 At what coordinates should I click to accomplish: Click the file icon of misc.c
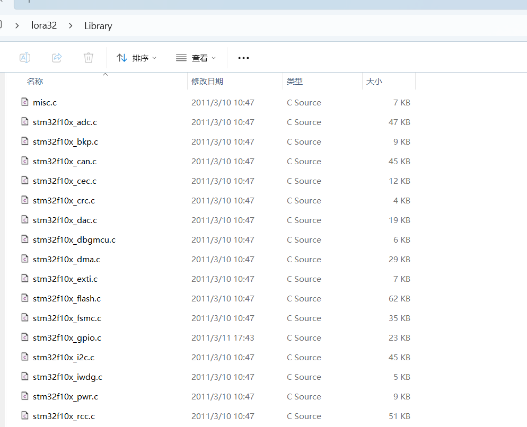tap(25, 102)
